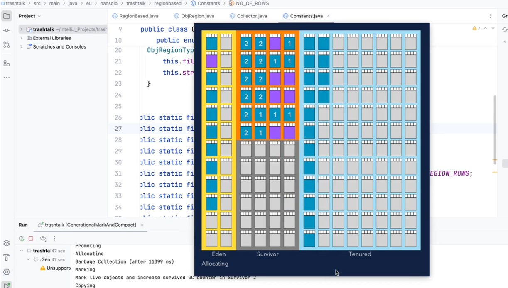Open More tool windows ellipsis in left sidebar
Screen dimensions: 508x288
(x=7, y=78)
